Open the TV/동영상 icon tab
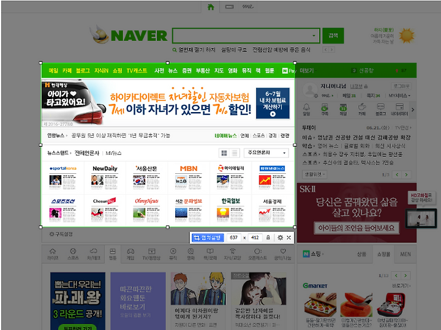The height and width of the screenshot is (330, 441). coord(151,254)
